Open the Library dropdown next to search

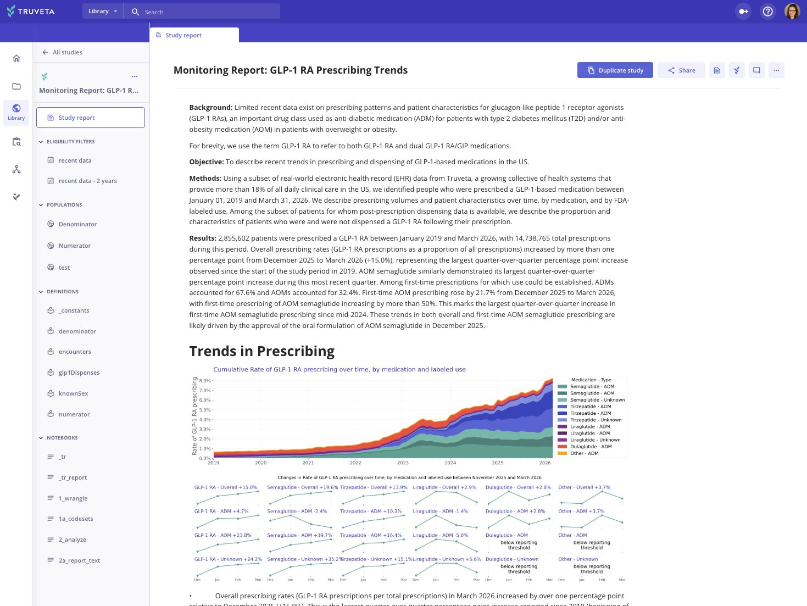(x=102, y=10)
